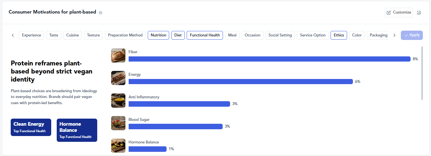The image size is (431, 156).
Task: Toggle the Ethics filter chip
Action: point(339,35)
